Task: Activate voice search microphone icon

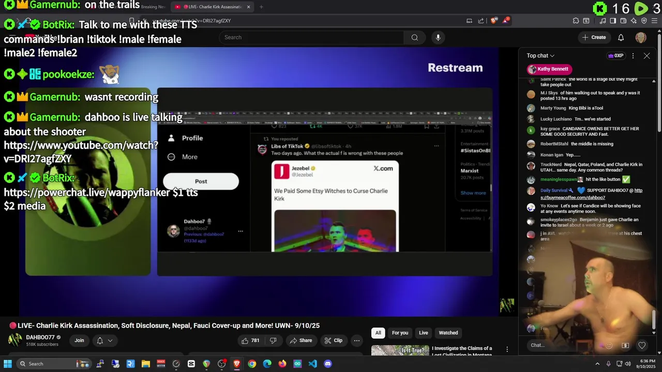Action: pyautogui.click(x=438, y=37)
